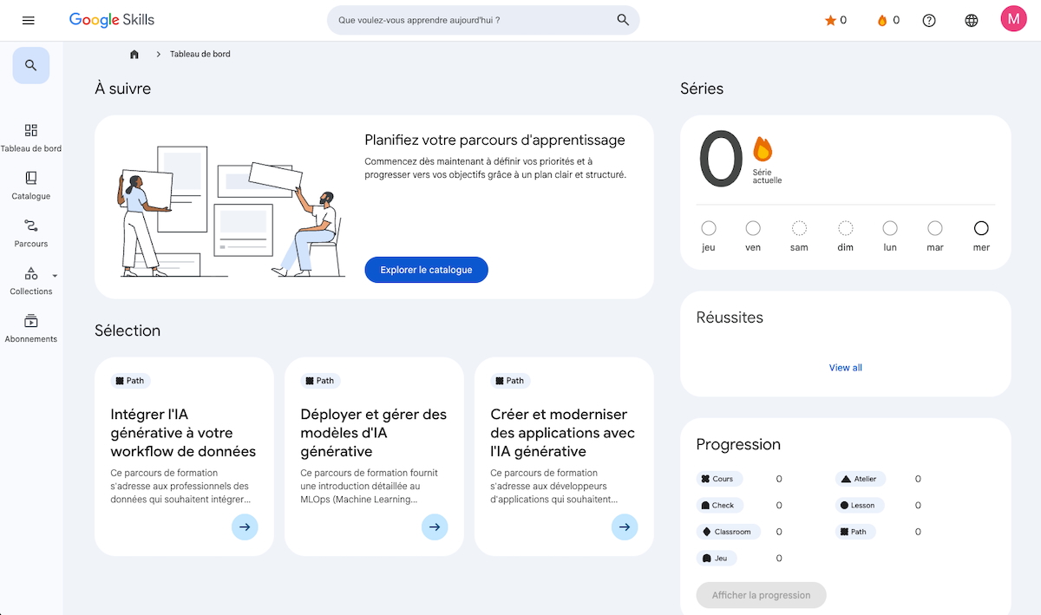This screenshot has width=1041, height=615.
Task: Select the 'dim' streak day circle
Action: pos(845,228)
